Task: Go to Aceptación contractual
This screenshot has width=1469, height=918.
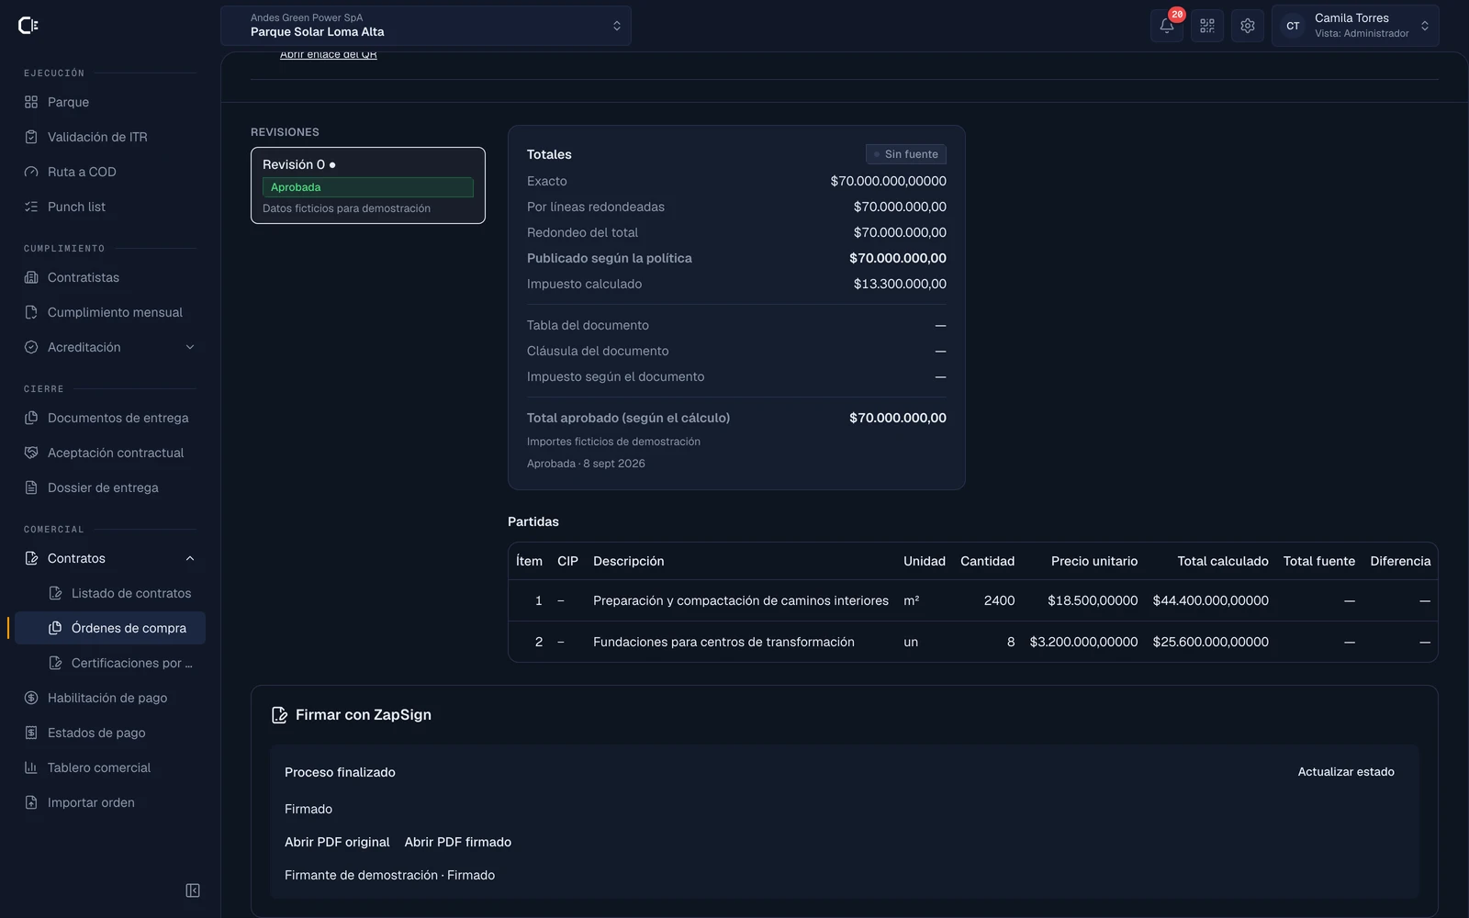Action: point(110,453)
